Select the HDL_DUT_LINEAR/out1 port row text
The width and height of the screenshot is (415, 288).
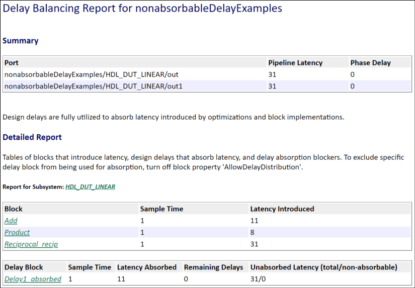pyautogui.click(x=93, y=86)
